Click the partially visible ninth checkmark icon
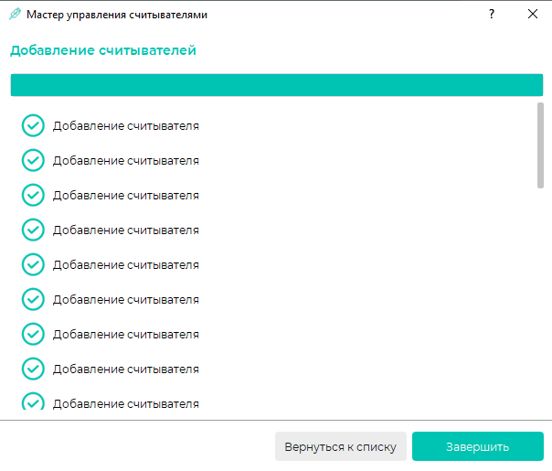The width and height of the screenshot is (552, 471). 33,401
